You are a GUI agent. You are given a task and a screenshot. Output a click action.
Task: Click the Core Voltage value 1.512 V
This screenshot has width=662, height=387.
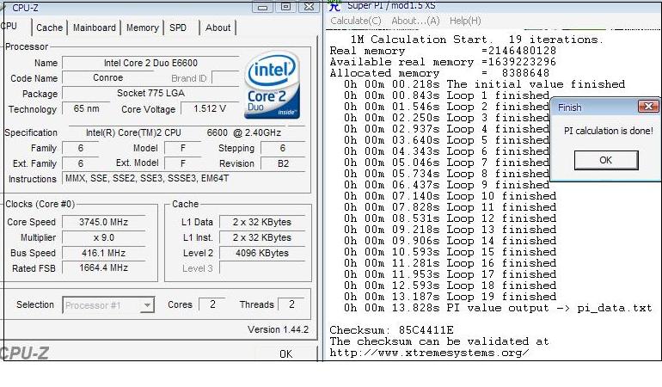point(210,109)
